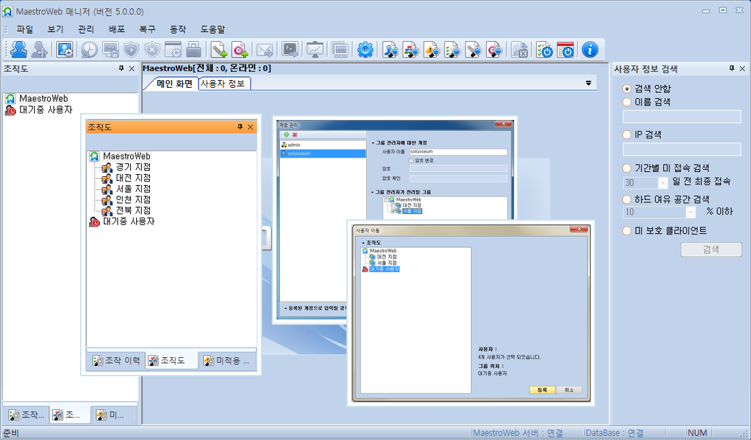The width and height of the screenshot is (751, 440).
Task: Click the name search input field
Action: click(681, 117)
